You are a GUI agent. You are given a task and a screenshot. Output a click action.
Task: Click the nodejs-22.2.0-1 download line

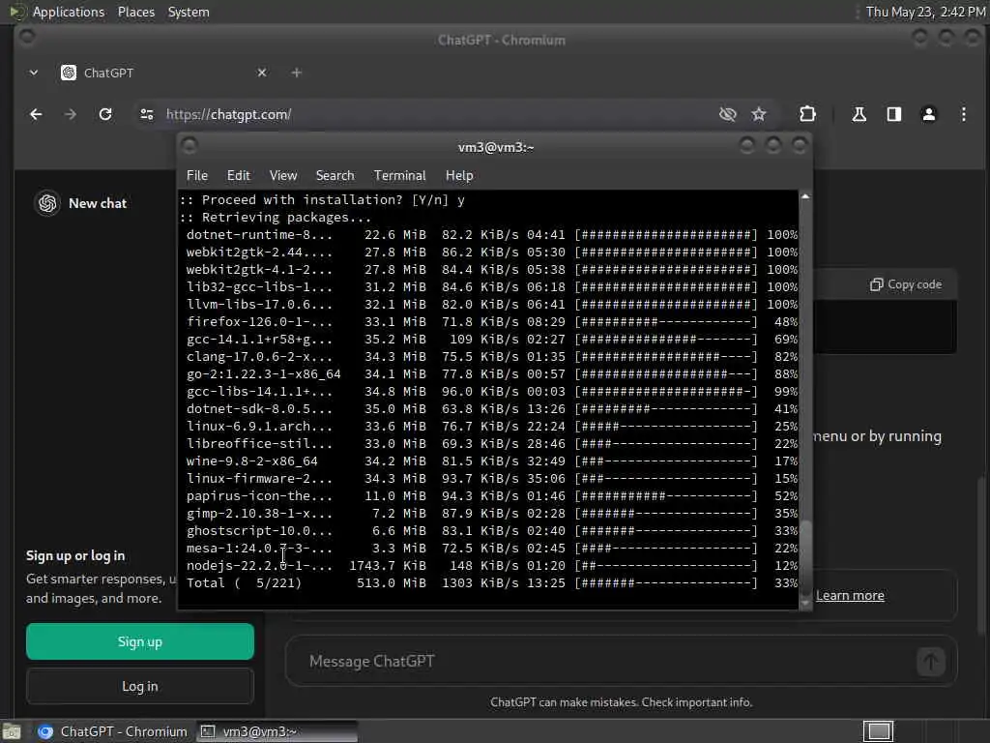coord(492,565)
